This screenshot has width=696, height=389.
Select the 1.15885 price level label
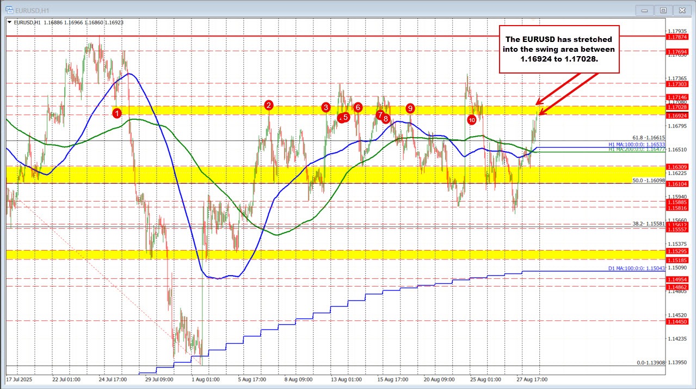click(677, 202)
